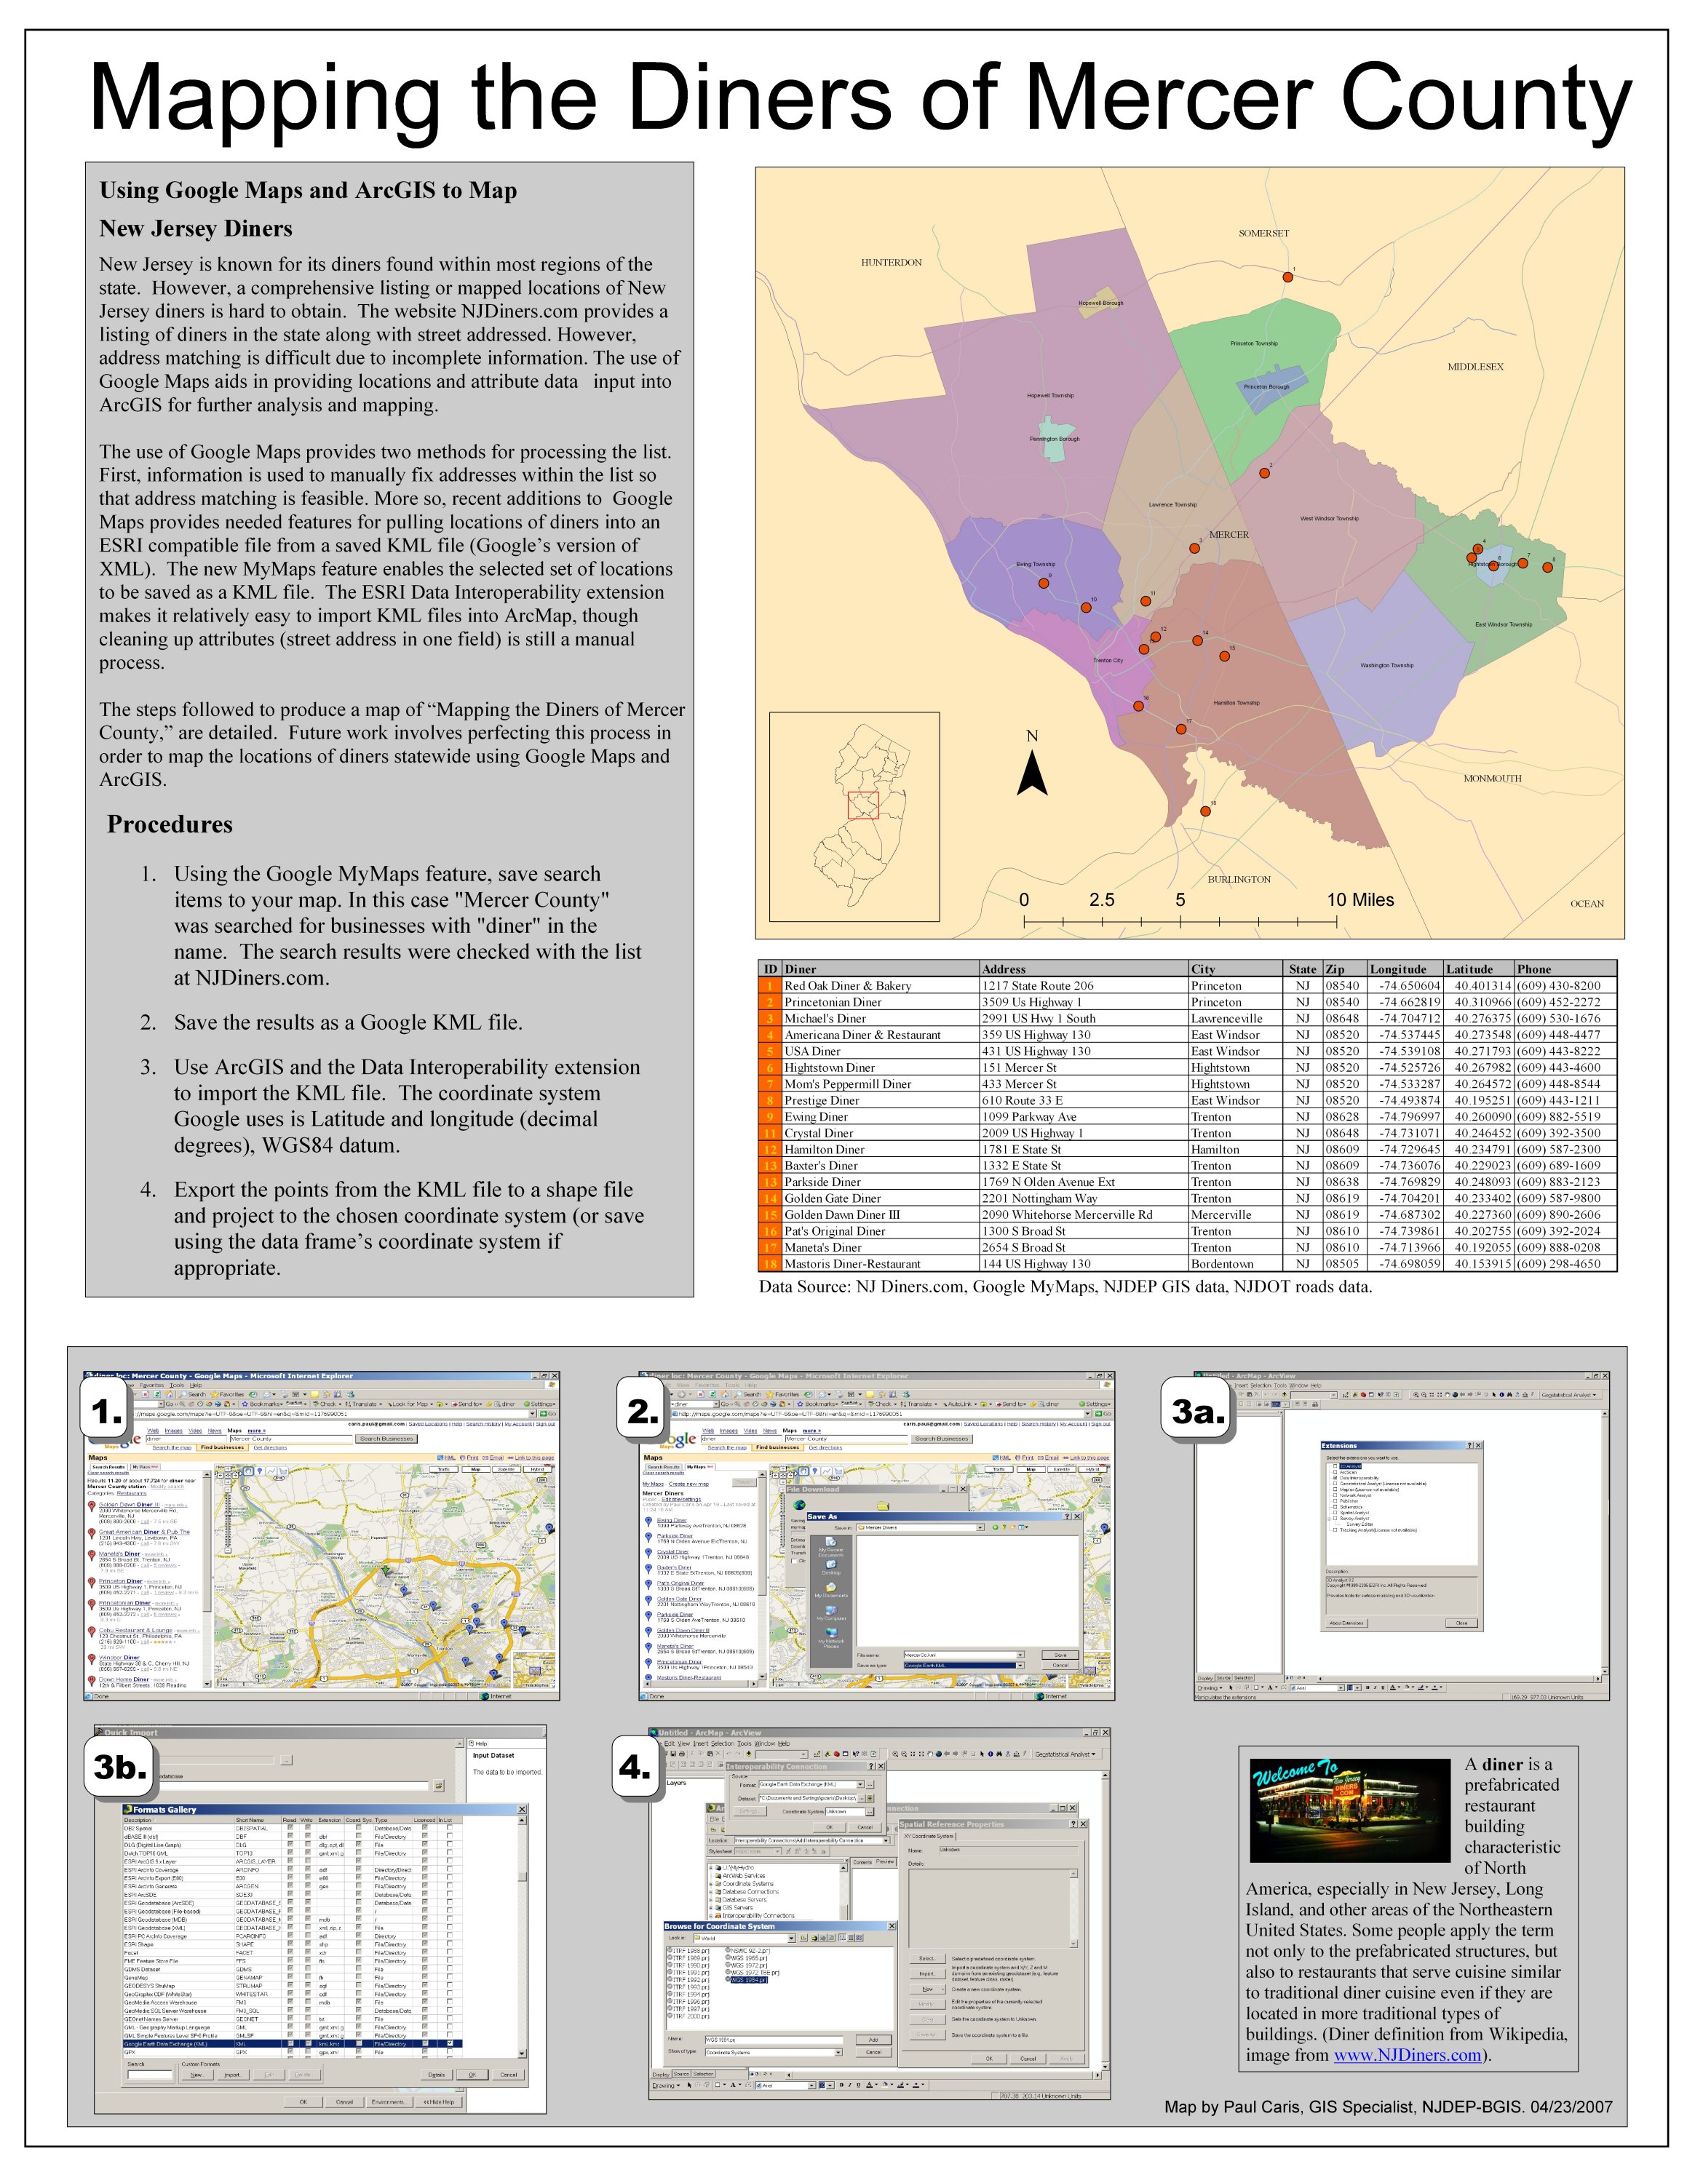
Task: Click My Maps tab in Google Maps results window
Action: (x=146, y=1467)
